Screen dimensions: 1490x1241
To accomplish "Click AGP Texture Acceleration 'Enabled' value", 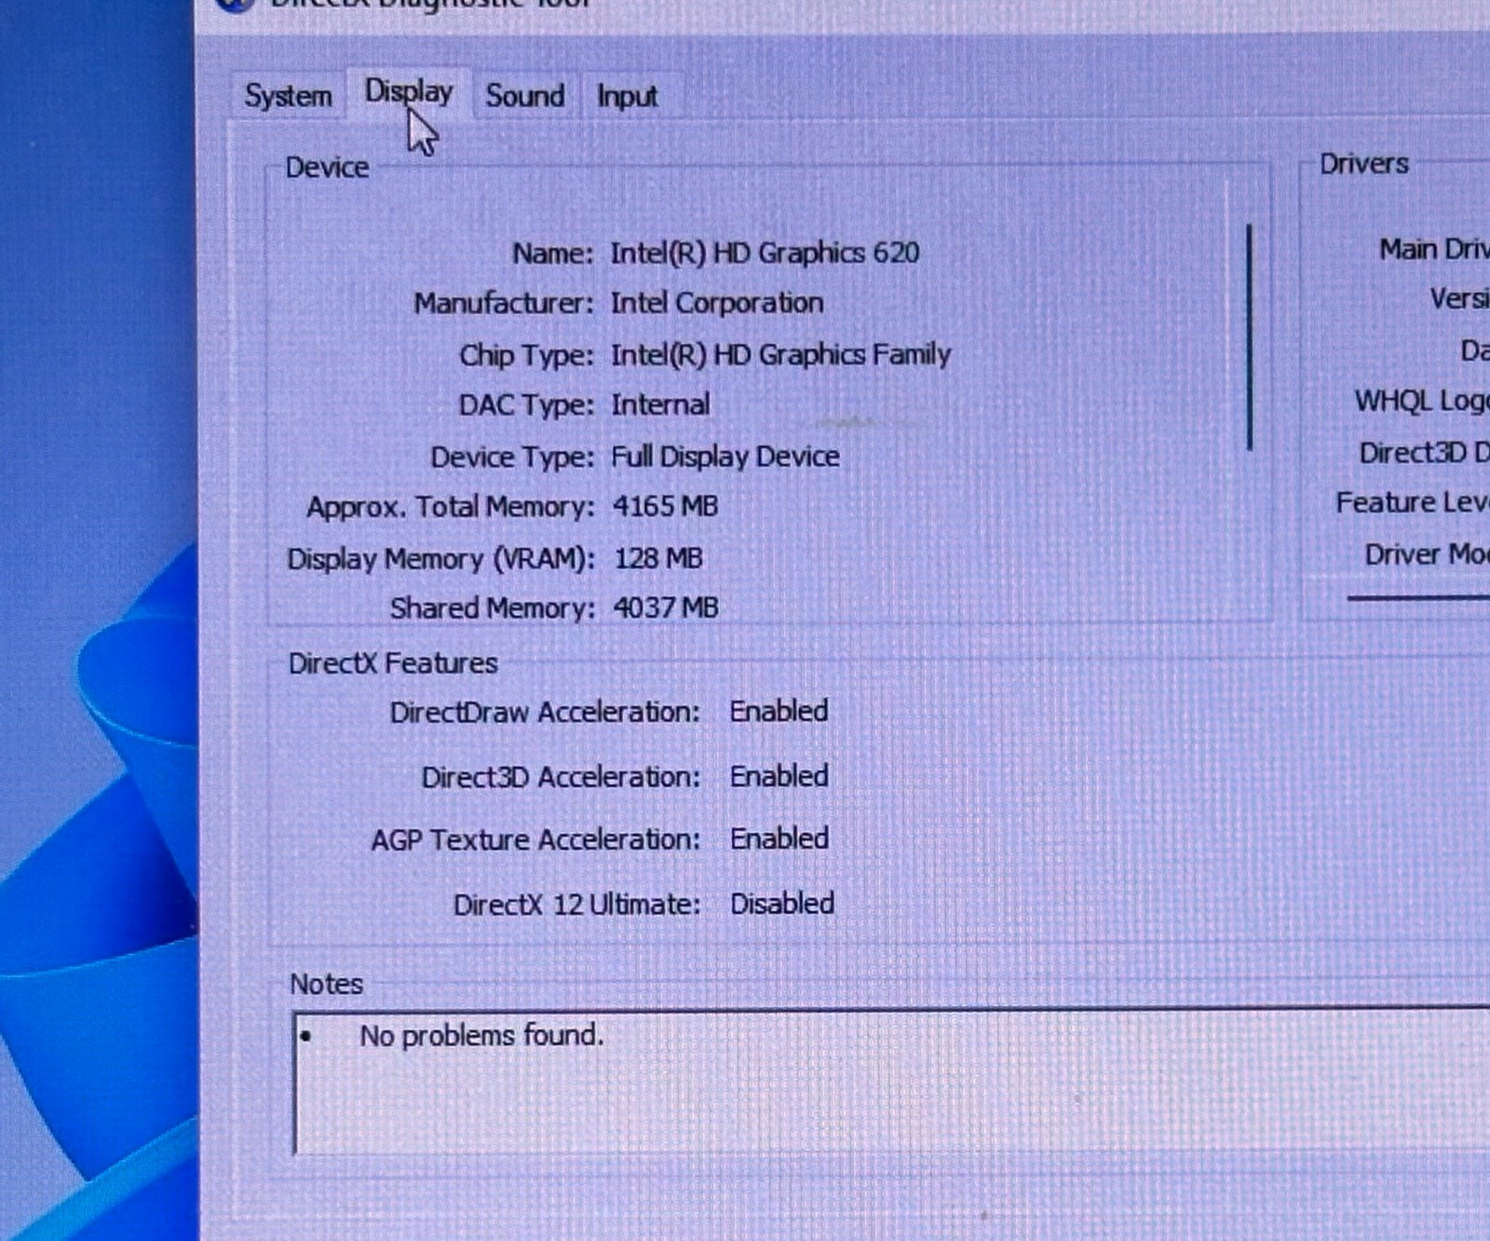I will [x=779, y=839].
